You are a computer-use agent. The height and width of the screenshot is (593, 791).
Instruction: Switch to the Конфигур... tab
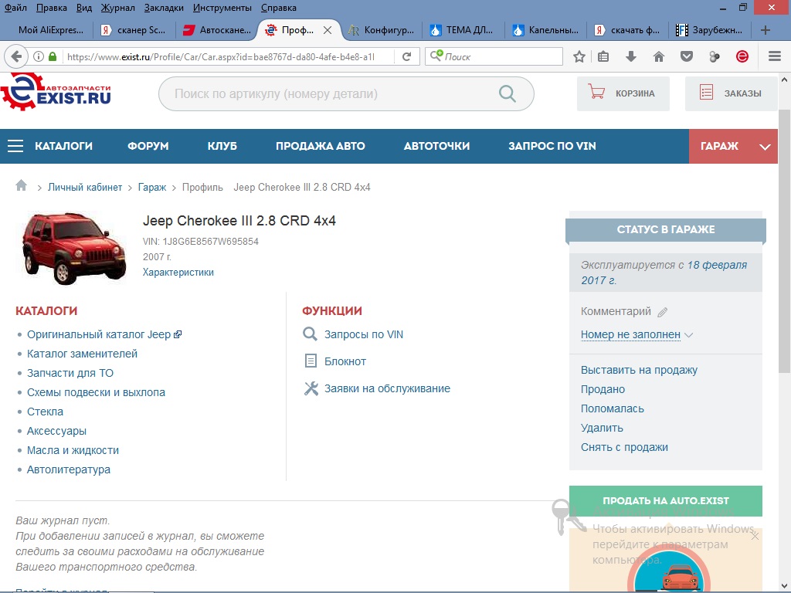pyautogui.click(x=382, y=30)
